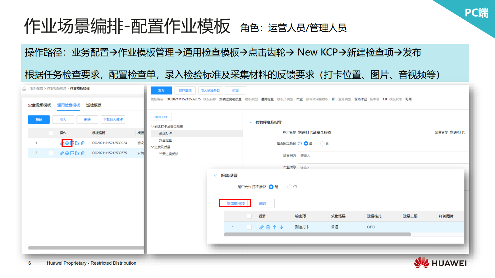Click 删除 button in 采集设置

pos(263,204)
